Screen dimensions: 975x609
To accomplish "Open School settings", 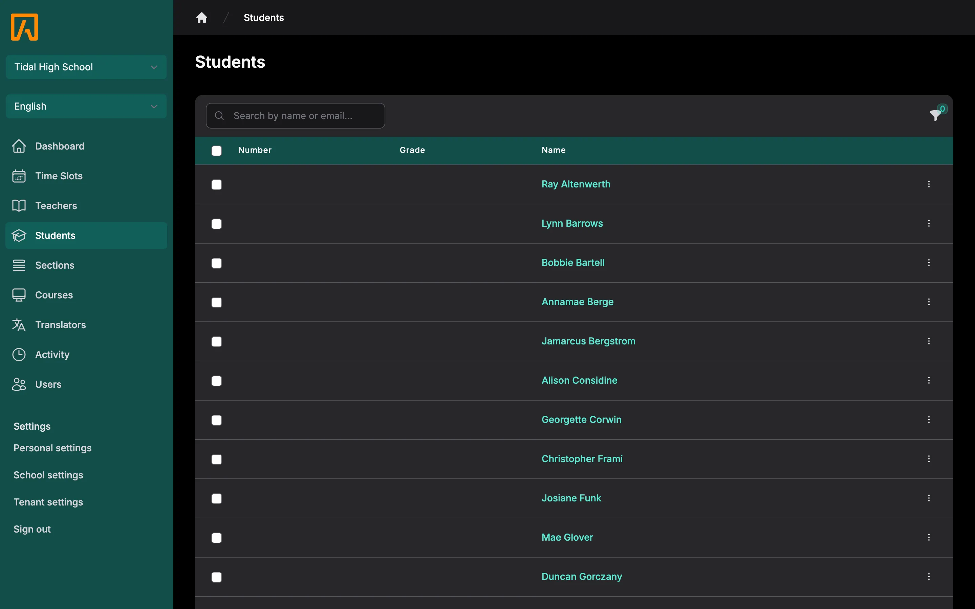I will pos(48,475).
